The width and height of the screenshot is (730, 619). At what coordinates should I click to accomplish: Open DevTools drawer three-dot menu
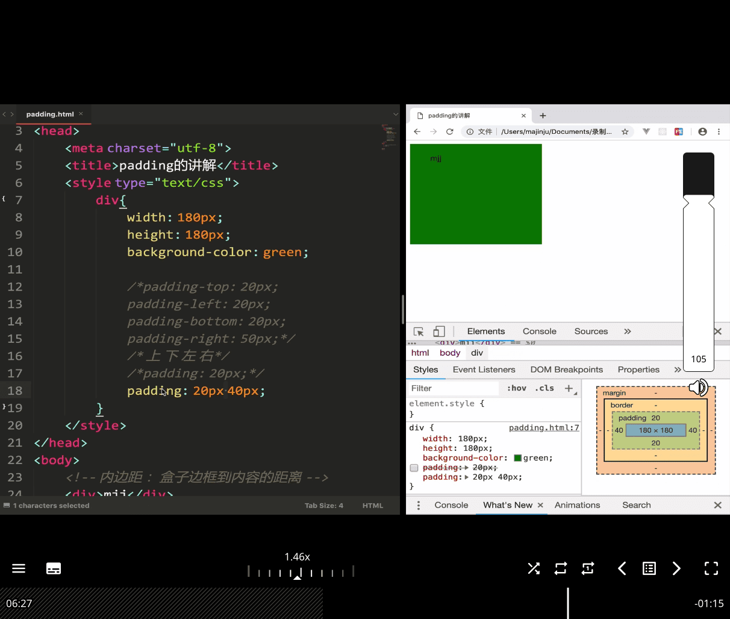pos(419,505)
